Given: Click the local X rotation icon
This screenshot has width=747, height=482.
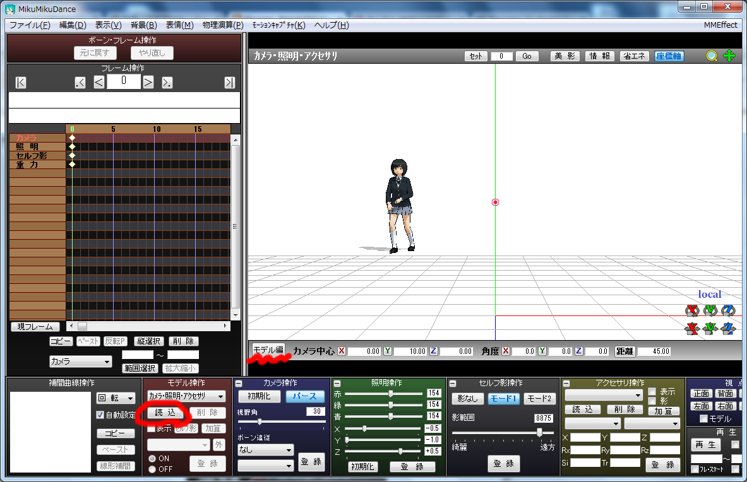Looking at the screenshot, I should coord(692,310).
